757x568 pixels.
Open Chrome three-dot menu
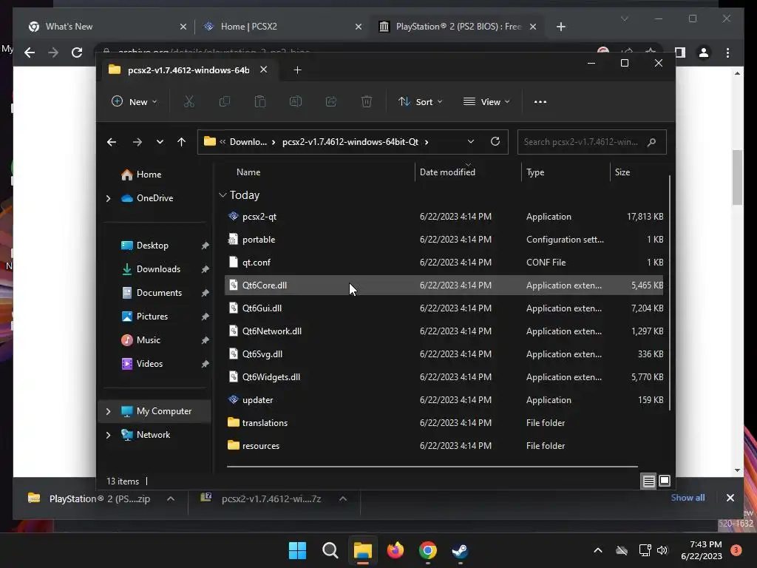pos(728,53)
